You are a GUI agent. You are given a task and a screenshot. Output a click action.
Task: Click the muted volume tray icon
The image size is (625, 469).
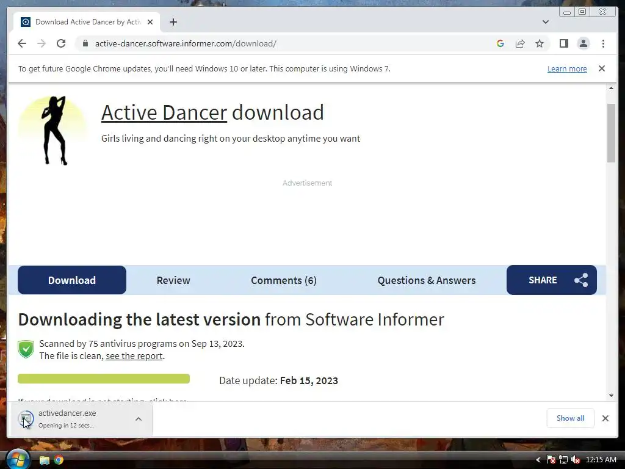pyautogui.click(x=575, y=460)
